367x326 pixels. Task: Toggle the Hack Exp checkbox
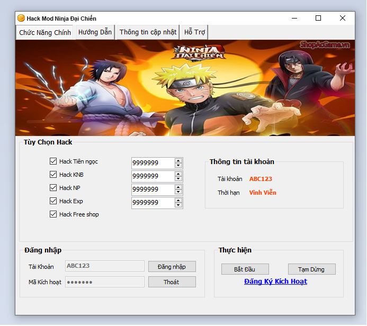click(53, 201)
